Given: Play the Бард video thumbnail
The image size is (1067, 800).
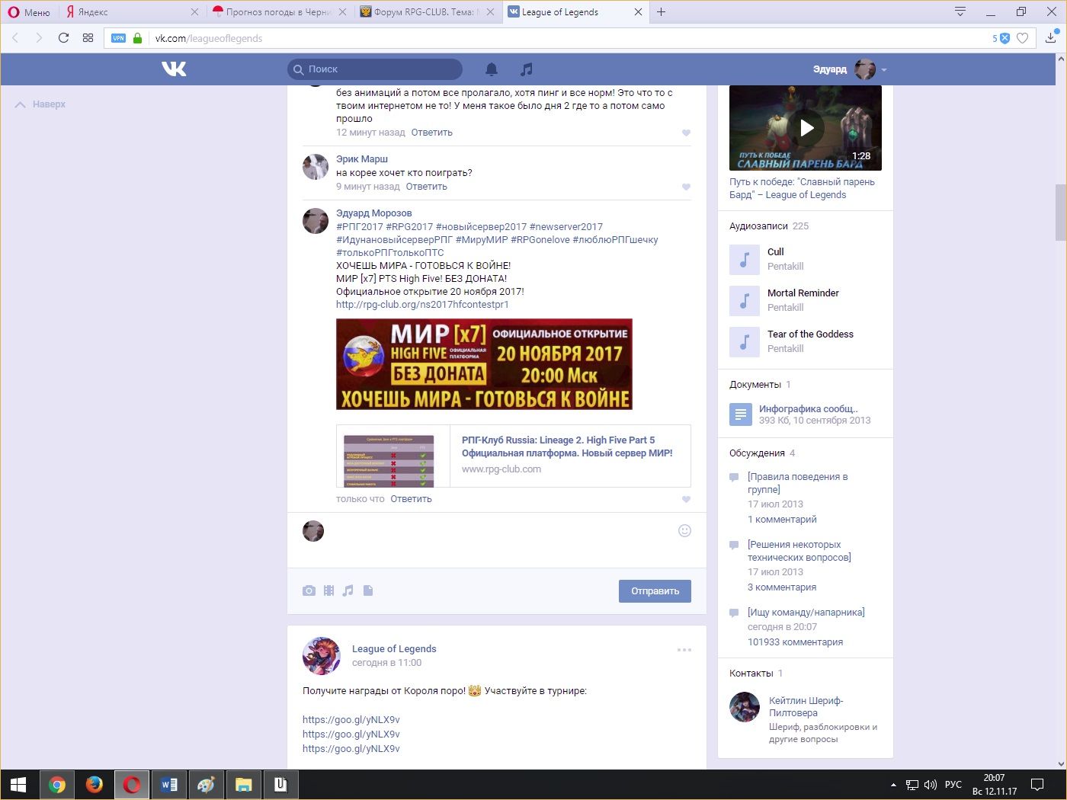Looking at the screenshot, I should (806, 128).
